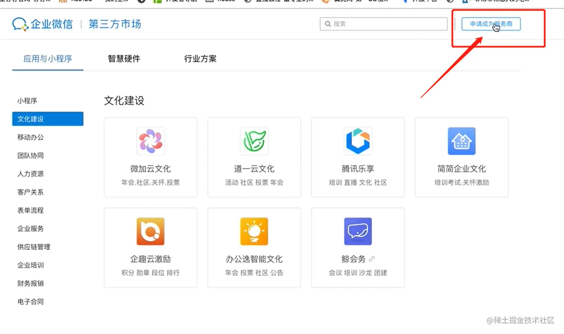Click the 企业微信 logo icon

(x=20, y=24)
